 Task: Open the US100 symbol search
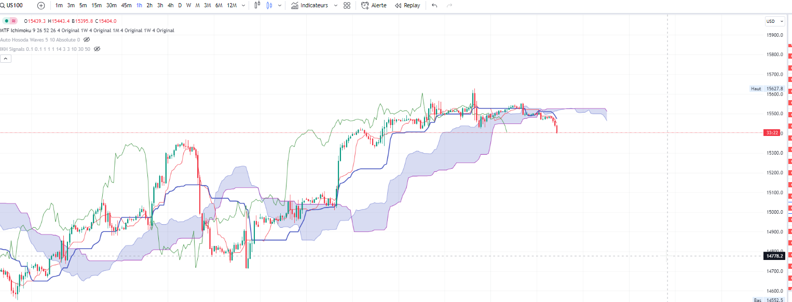tap(15, 5)
